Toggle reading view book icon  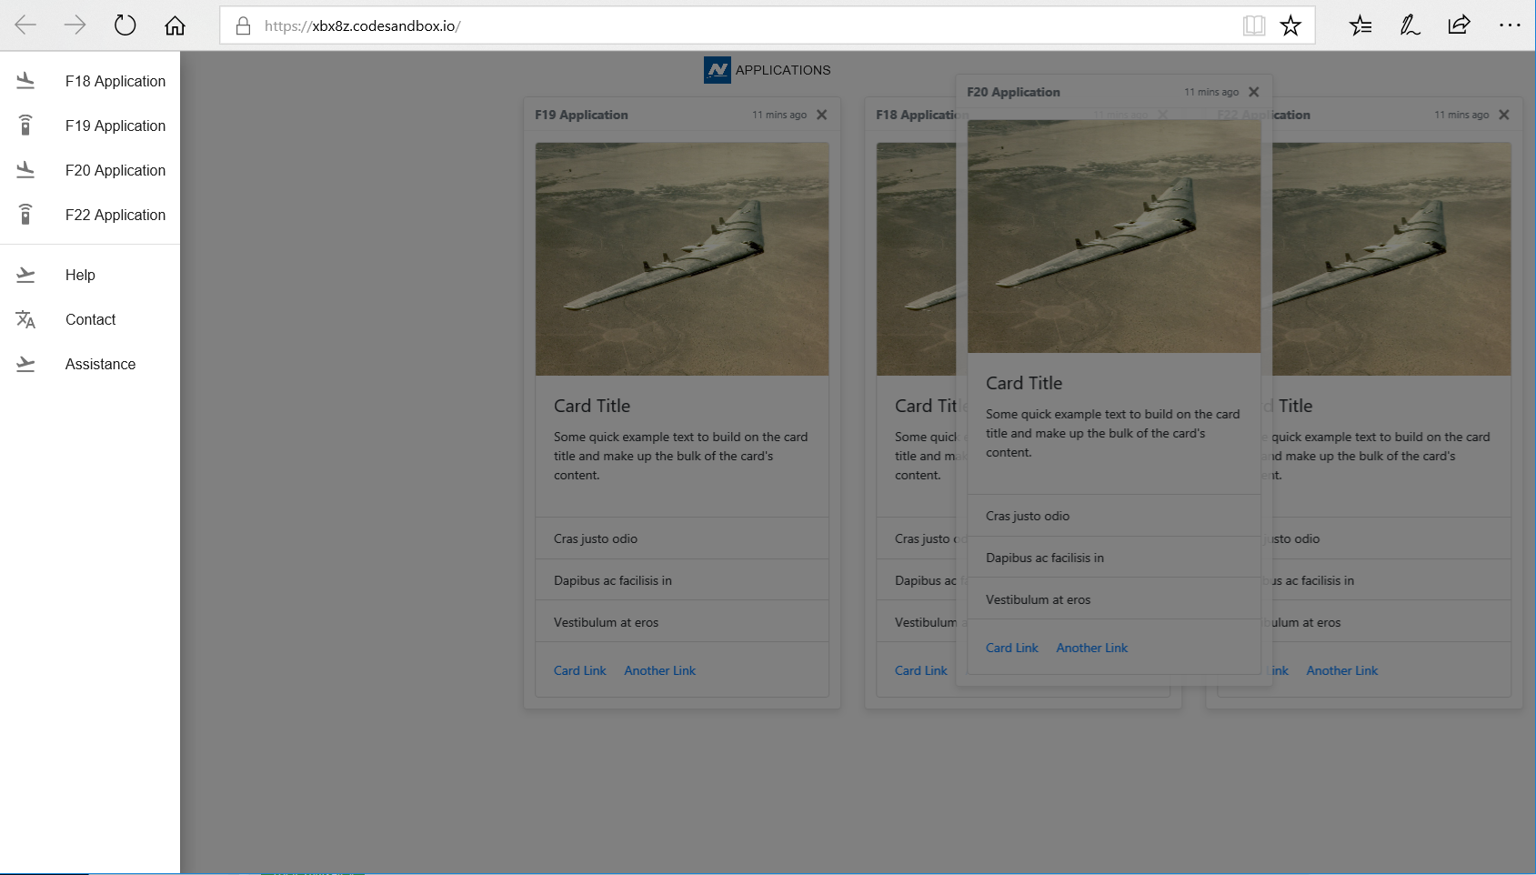pos(1254,25)
